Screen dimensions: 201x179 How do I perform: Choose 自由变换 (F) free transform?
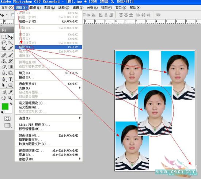(49, 84)
